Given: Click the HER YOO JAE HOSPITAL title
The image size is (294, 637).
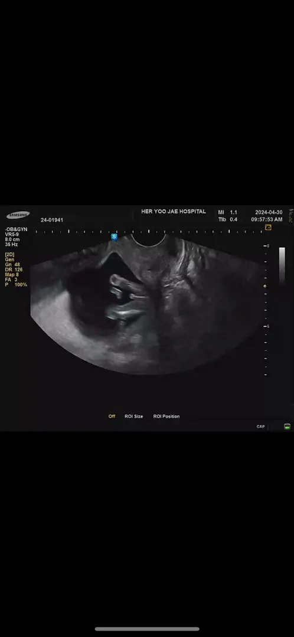Looking at the screenshot, I should coord(174,212).
